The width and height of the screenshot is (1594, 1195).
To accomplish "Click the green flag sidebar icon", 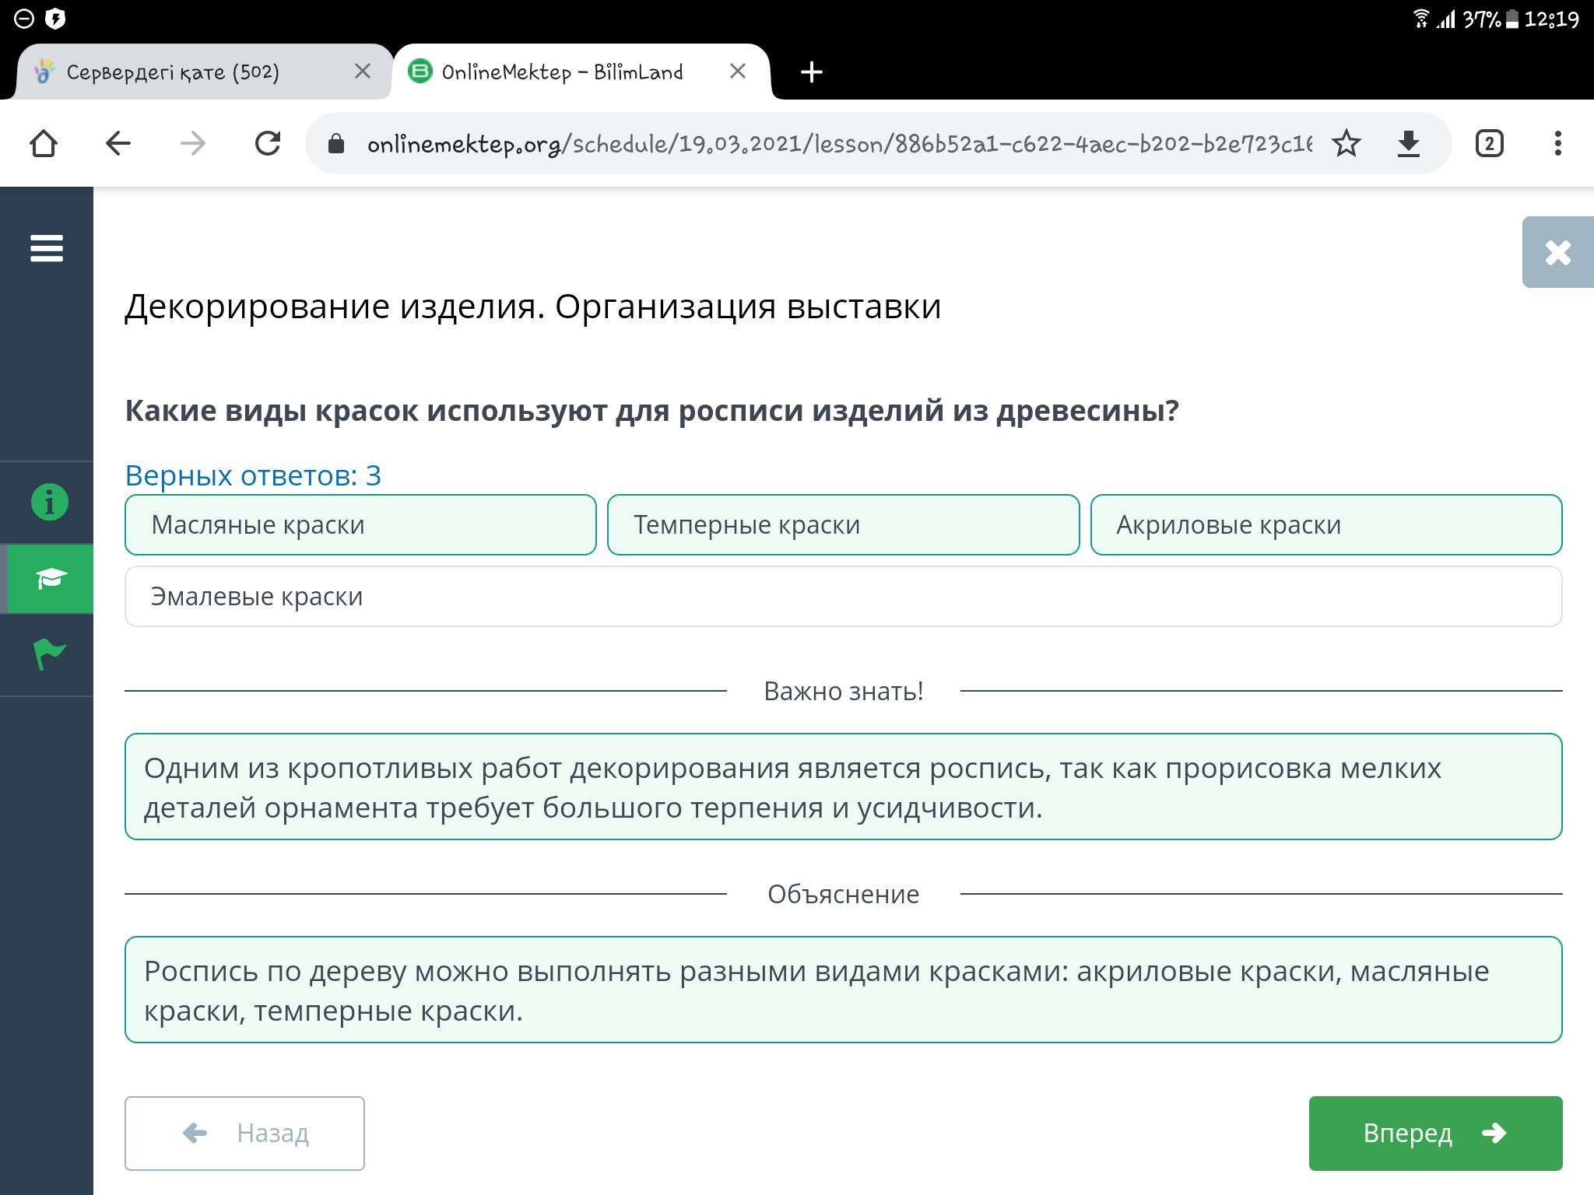I will click(x=50, y=654).
